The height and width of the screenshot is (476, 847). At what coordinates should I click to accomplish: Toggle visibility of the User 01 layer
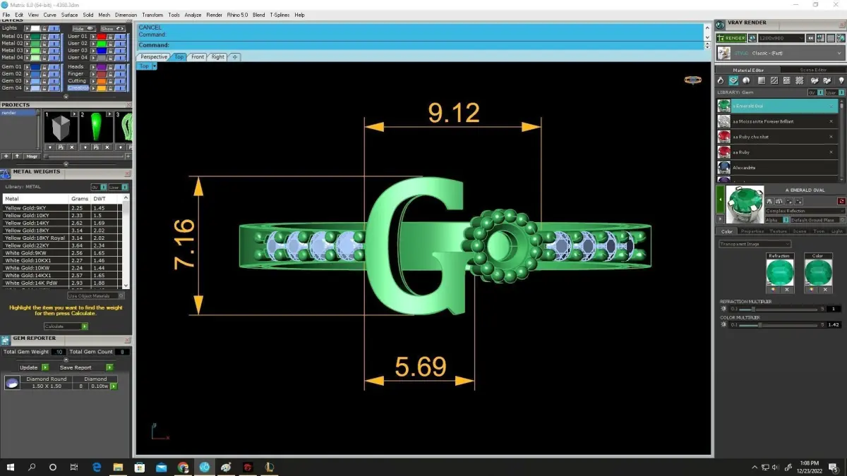pyautogui.click(x=120, y=37)
